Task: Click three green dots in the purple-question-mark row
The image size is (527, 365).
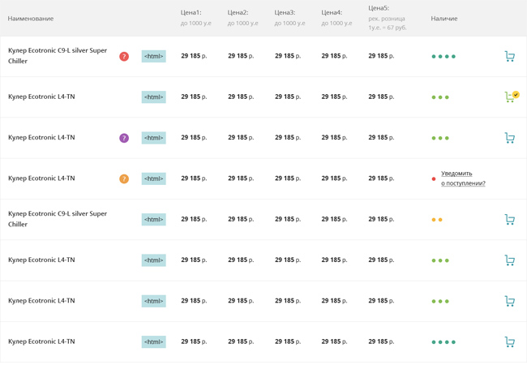Action: pyautogui.click(x=440, y=138)
